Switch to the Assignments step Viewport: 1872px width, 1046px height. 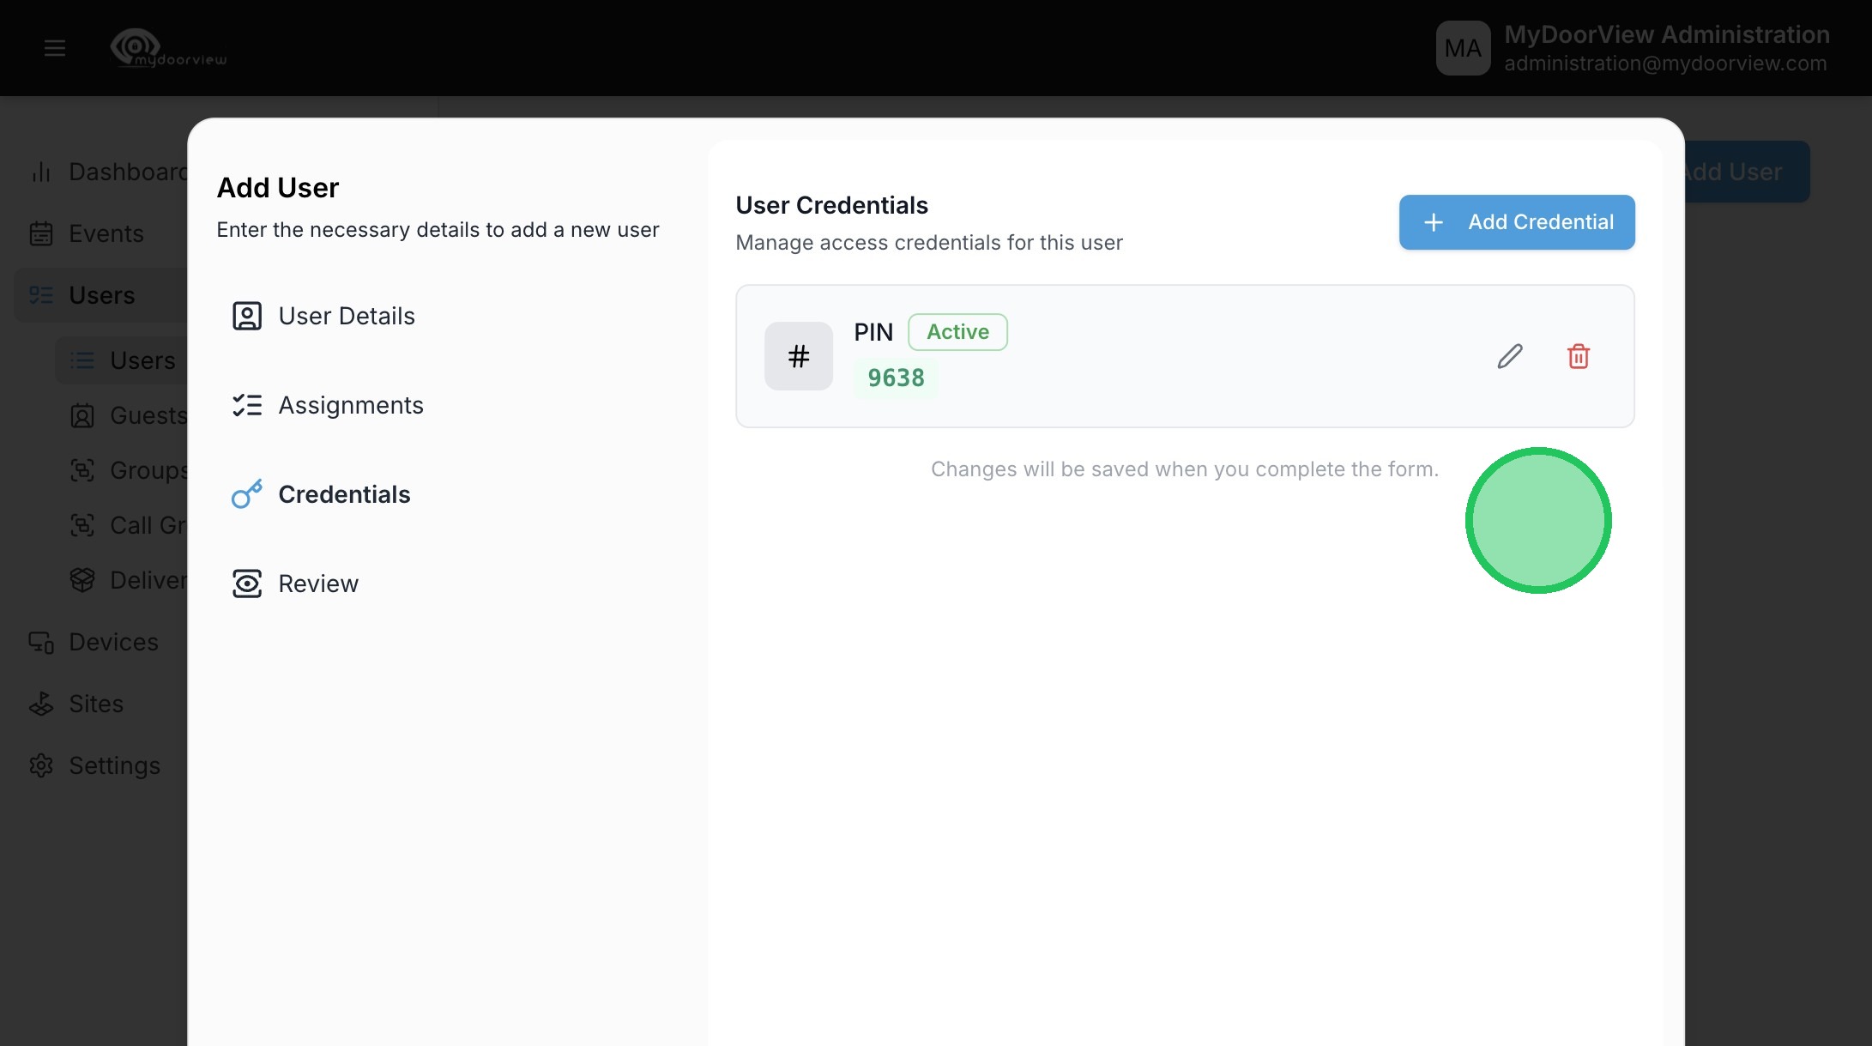tap(350, 405)
